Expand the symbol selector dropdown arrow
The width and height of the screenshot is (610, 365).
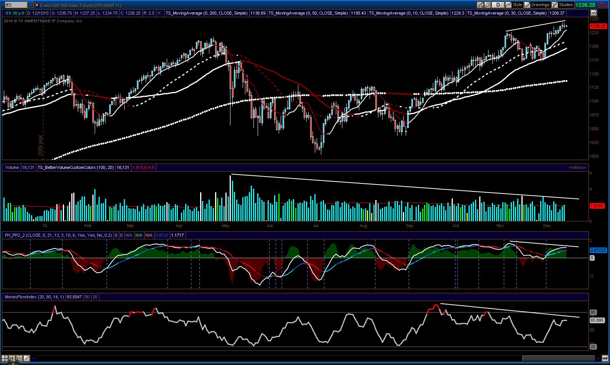(x=30, y=5)
